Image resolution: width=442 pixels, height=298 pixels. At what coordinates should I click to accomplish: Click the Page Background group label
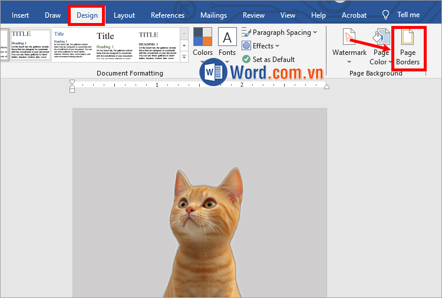pos(376,73)
